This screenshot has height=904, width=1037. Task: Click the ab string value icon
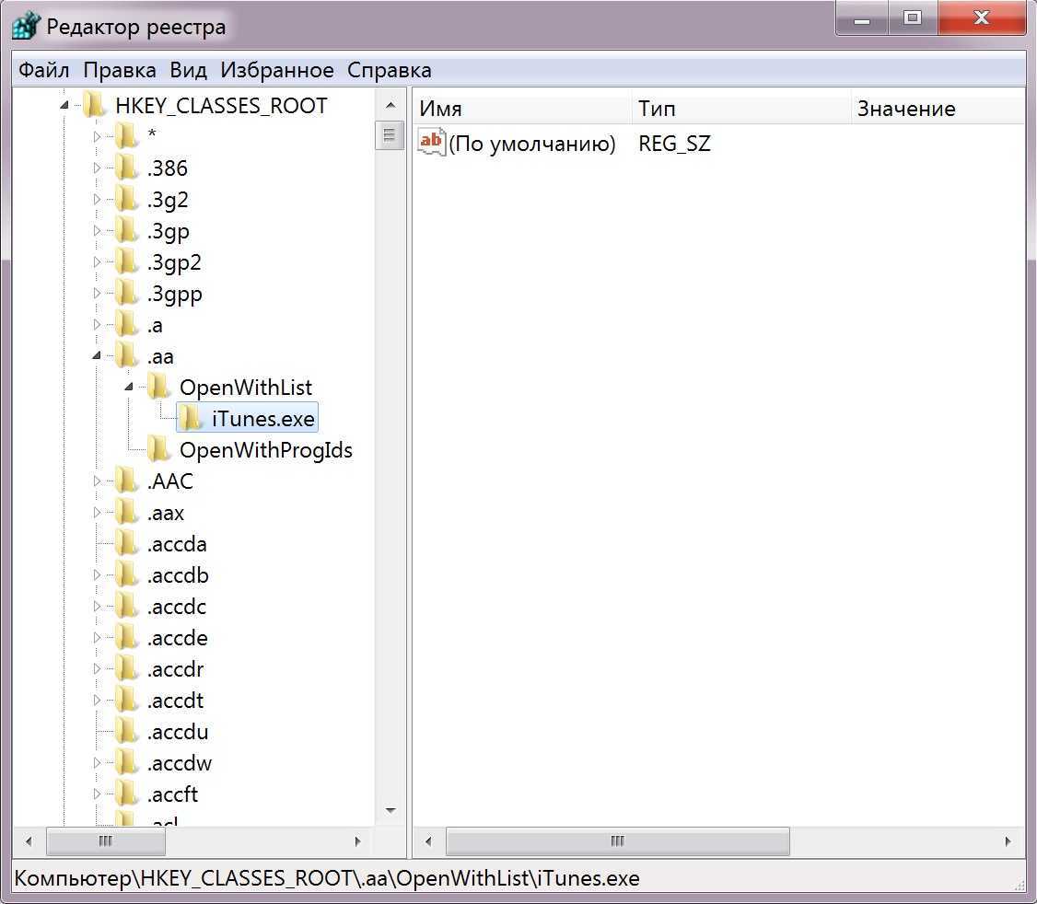point(431,143)
